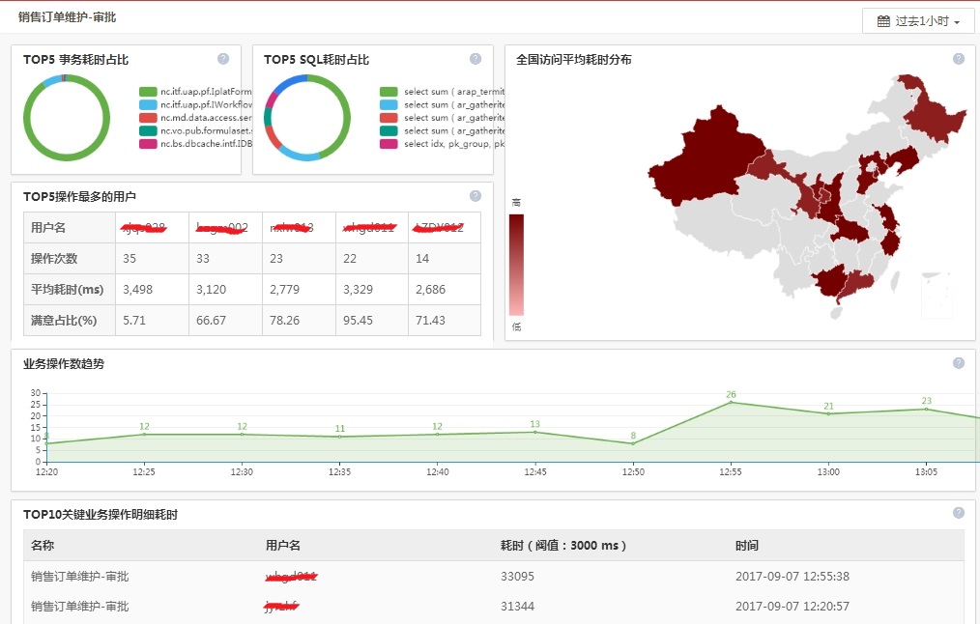Click the 8 data point at 12:50

[x=633, y=443]
